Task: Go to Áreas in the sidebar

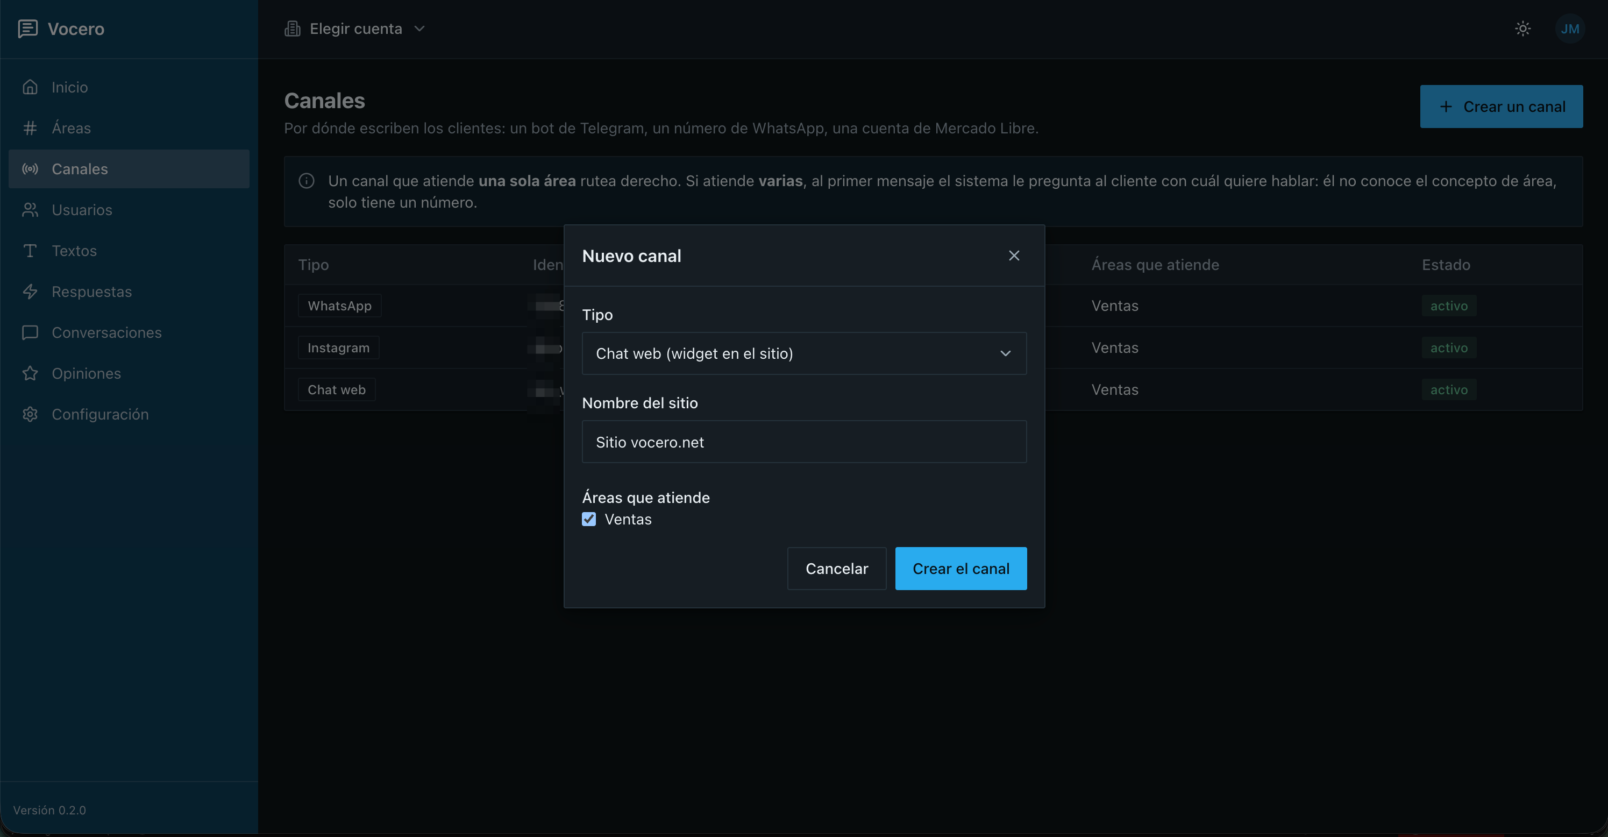Action: point(129,128)
